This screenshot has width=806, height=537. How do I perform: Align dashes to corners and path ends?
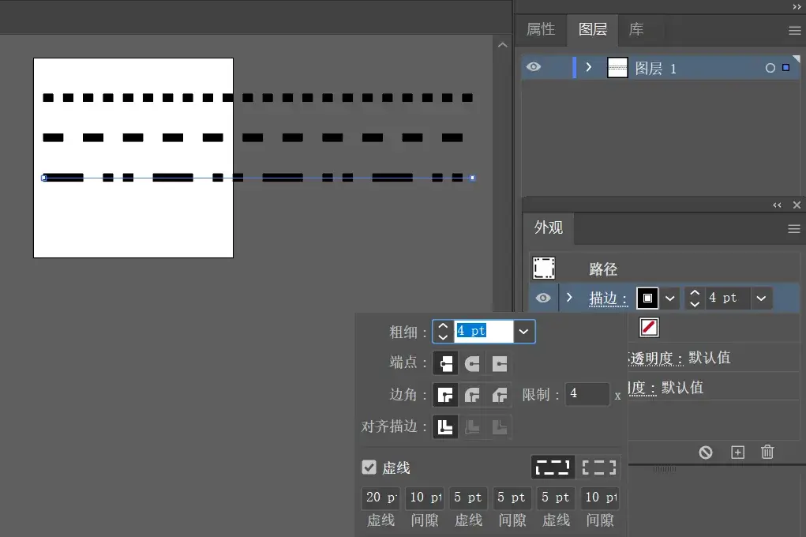point(599,468)
